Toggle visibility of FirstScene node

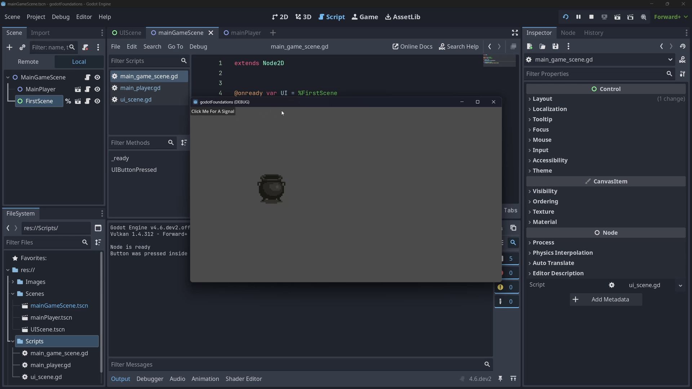tap(97, 101)
